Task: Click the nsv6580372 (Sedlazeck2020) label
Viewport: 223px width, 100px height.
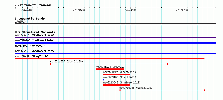Action: 35,35
